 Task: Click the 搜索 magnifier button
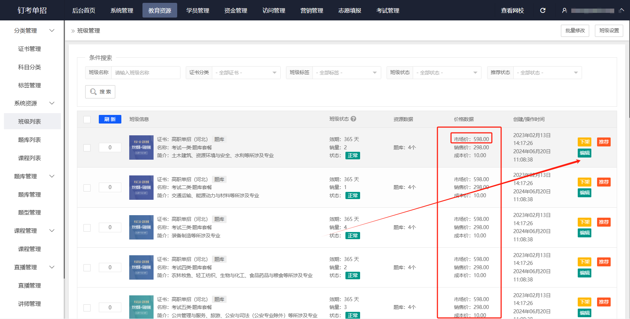(100, 92)
